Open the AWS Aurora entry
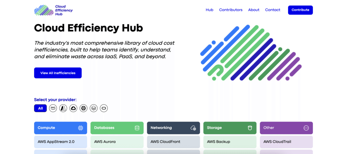Viewport: 347px width, 154px height. click(x=117, y=142)
